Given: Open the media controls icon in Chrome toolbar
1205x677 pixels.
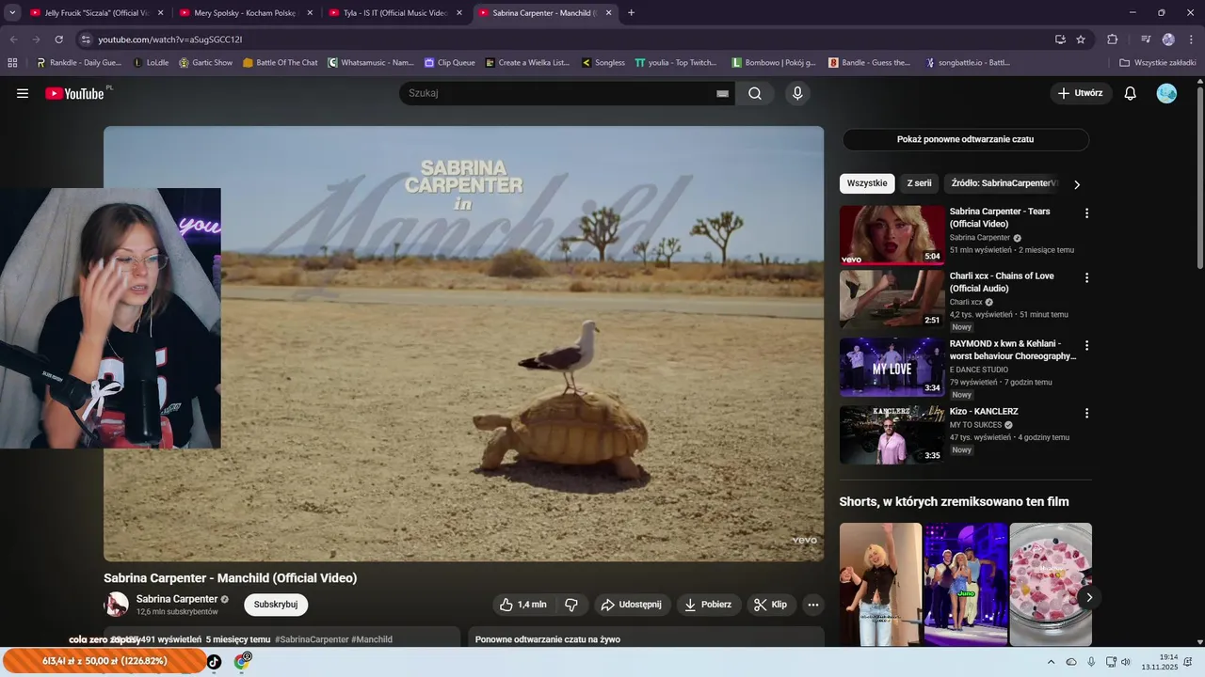Looking at the screenshot, I should coord(1146,39).
